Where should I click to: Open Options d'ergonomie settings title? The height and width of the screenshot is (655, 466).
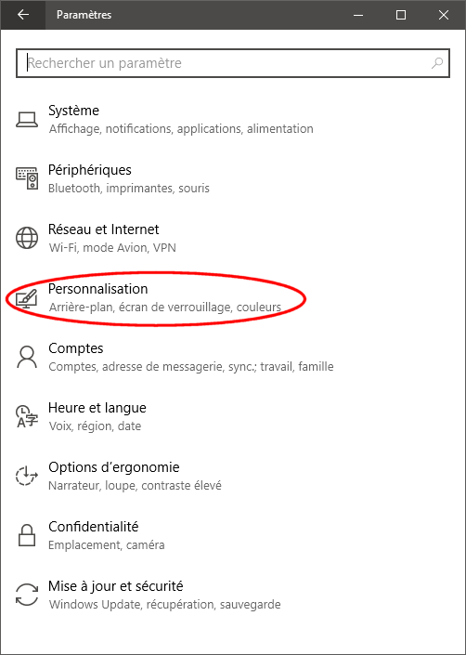coord(114,467)
